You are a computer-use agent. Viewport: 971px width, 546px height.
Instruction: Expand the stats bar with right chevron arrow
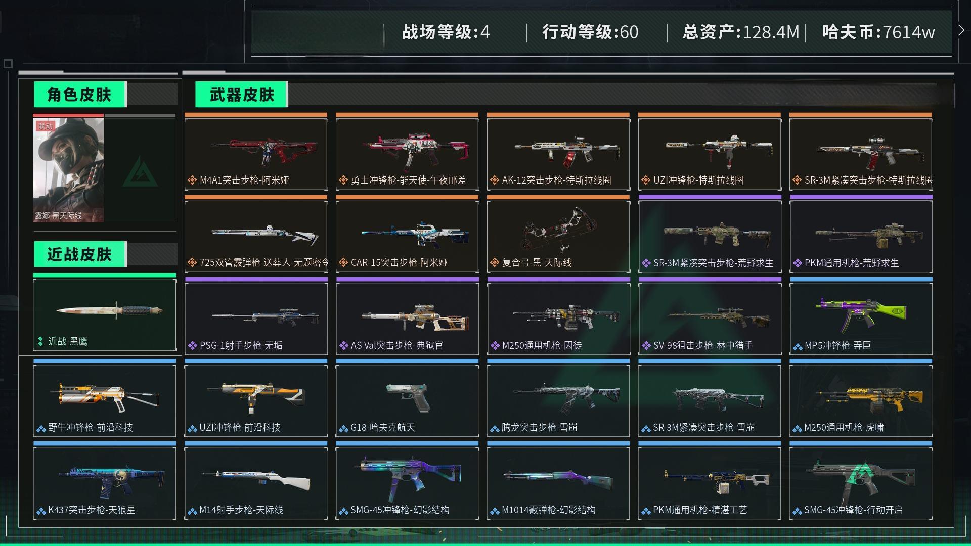pos(961,30)
